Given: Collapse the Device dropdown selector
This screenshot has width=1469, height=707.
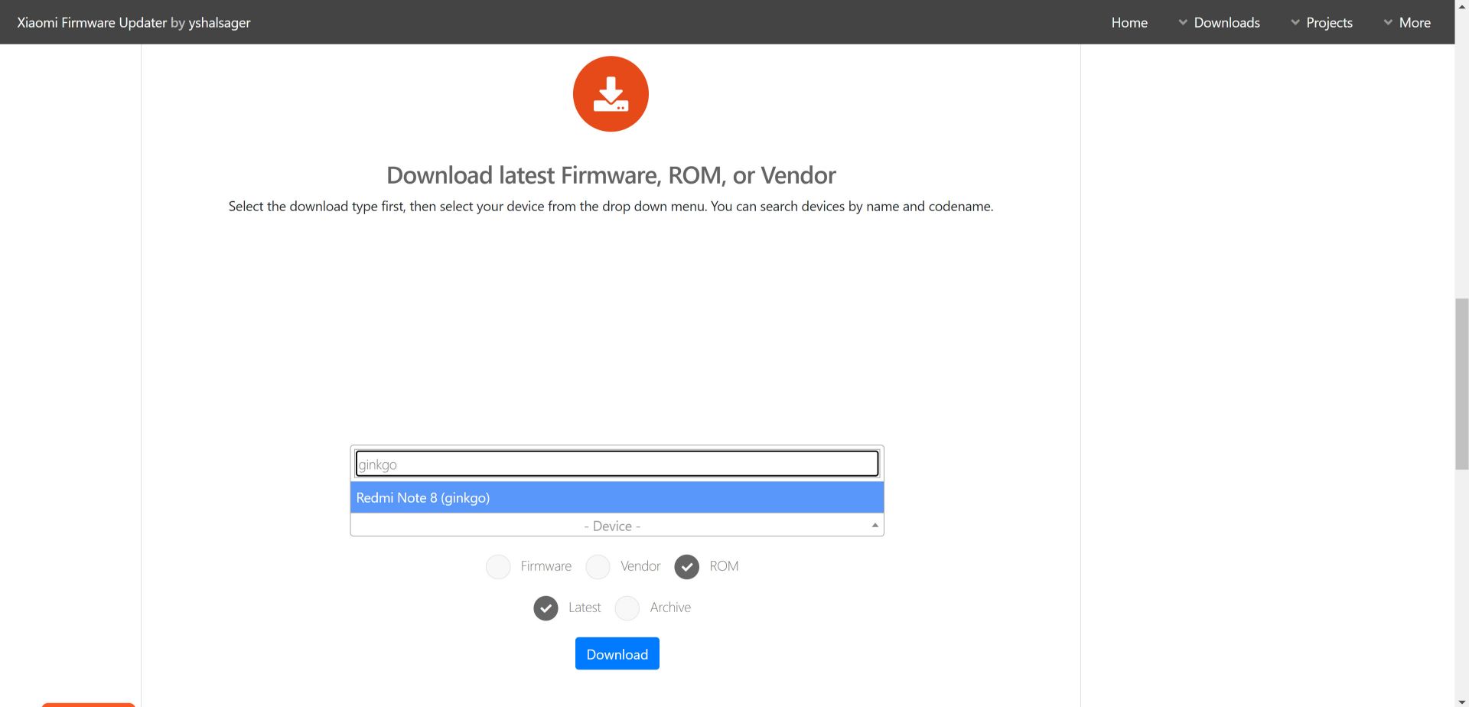Looking at the screenshot, I should (x=617, y=526).
